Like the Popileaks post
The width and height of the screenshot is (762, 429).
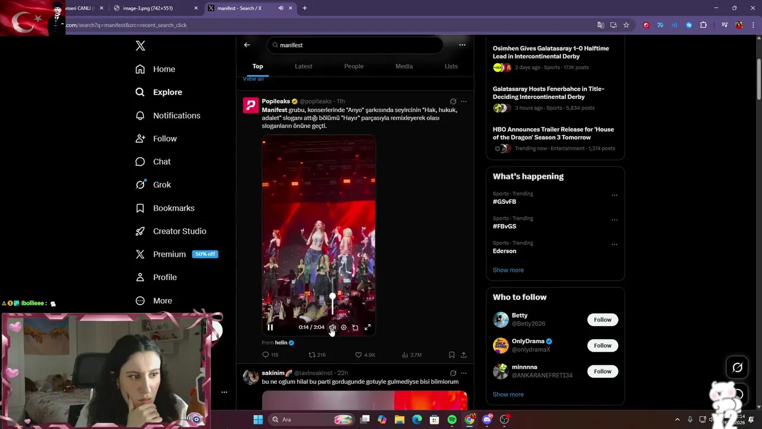(365, 355)
